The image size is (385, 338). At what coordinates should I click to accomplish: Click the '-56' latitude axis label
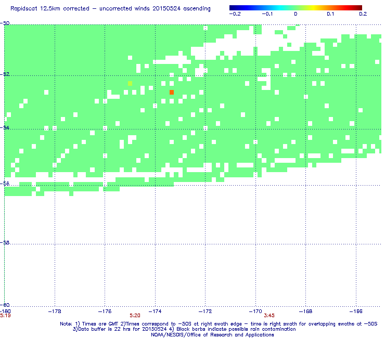coord(5,184)
